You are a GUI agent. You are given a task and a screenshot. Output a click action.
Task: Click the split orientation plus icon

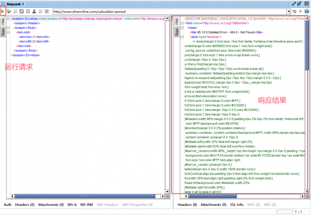300,11
